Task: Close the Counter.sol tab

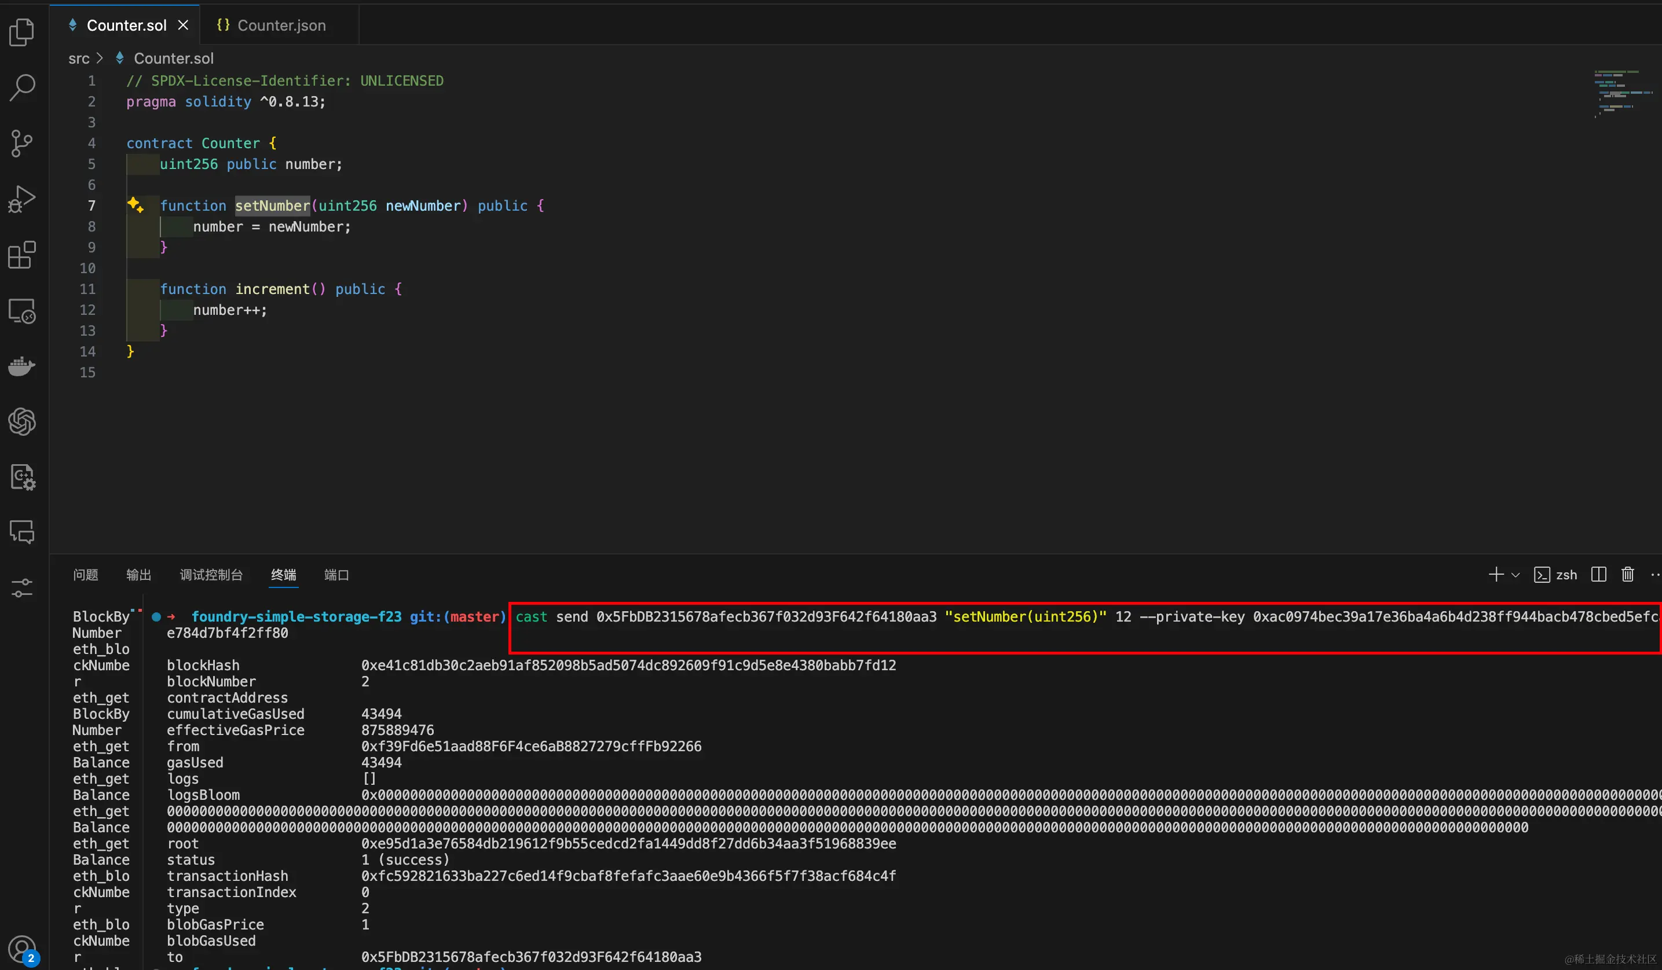Action: point(184,25)
